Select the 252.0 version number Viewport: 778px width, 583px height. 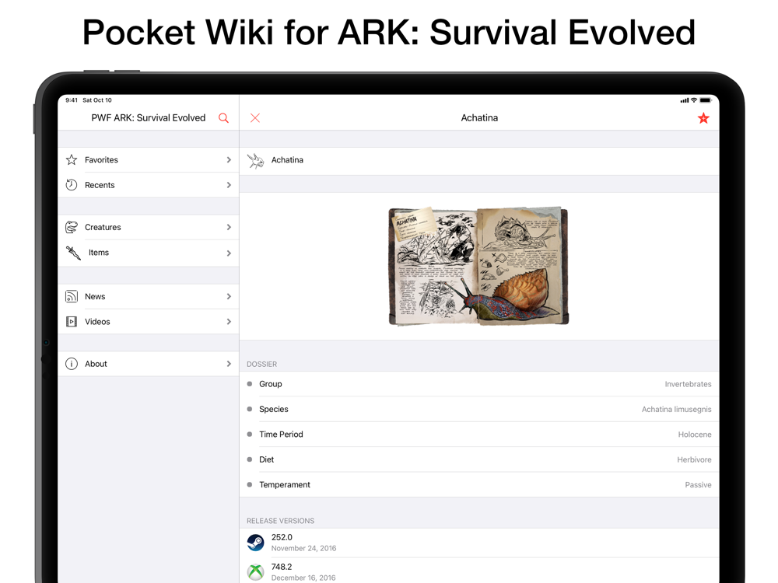[x=282, y=537]
